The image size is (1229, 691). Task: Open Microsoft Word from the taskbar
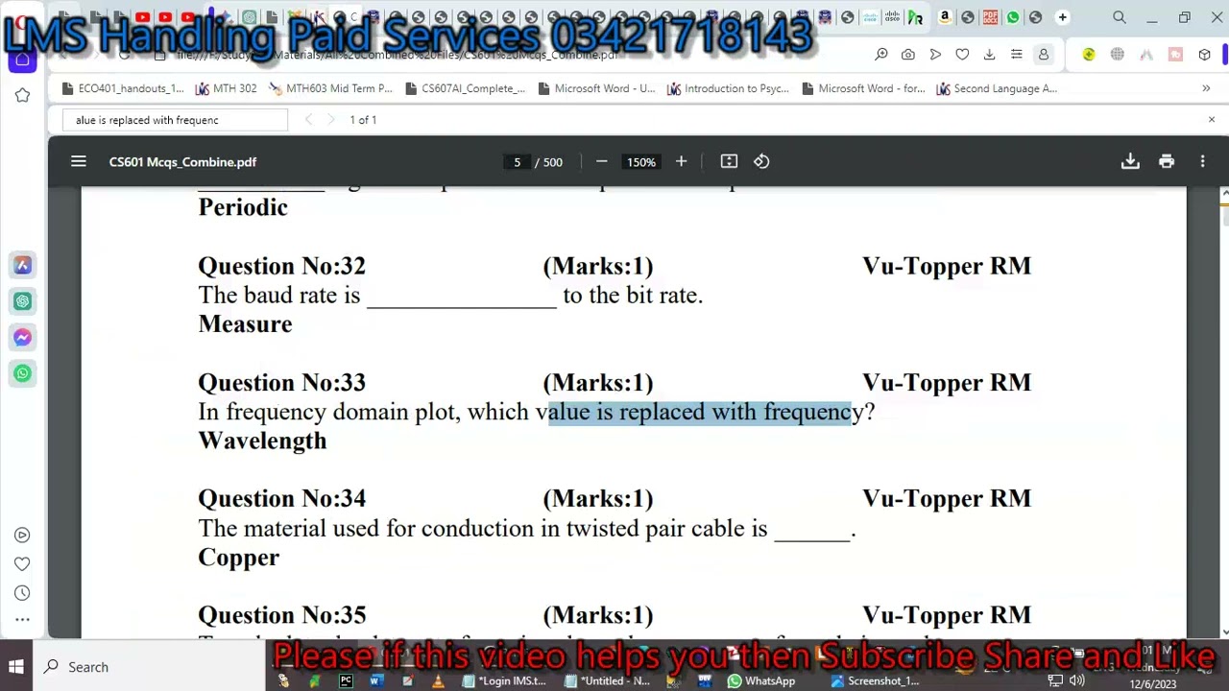(376, 681)
